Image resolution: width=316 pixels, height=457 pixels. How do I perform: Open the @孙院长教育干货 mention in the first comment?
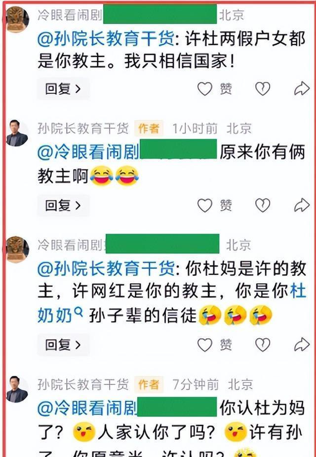[106, 39]
